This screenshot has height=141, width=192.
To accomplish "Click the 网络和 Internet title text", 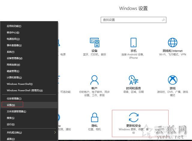I will 172,51.
